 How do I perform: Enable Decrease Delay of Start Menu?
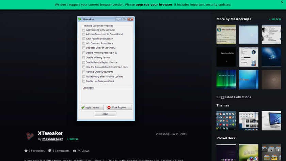84,48
